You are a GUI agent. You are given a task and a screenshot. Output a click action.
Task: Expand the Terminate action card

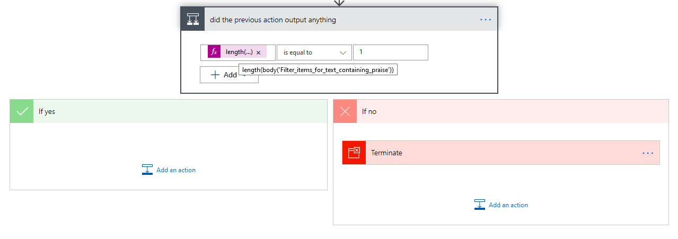click(498, 153)
